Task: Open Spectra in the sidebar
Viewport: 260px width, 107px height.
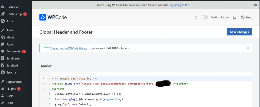Action: (11, 73)
